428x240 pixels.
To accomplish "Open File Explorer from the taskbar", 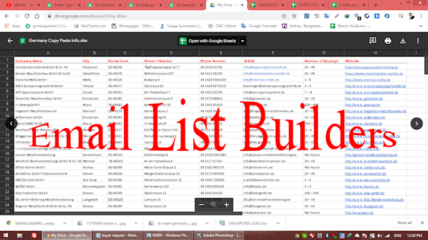I will (x=20, y=236).
